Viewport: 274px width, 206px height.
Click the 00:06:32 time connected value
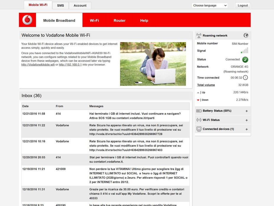point(236,78)
